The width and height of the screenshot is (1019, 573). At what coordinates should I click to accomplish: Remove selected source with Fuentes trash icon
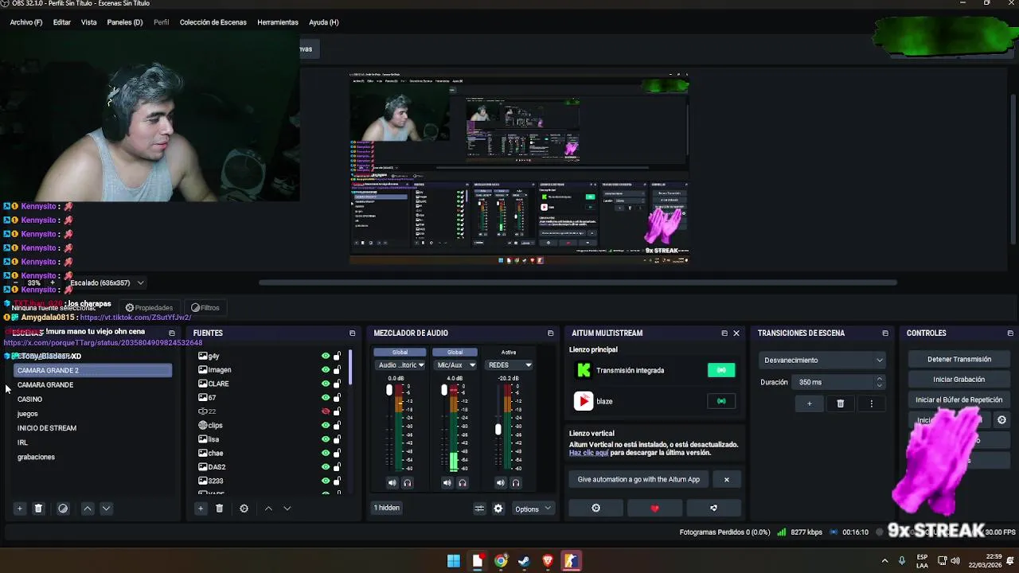(219, 509)
